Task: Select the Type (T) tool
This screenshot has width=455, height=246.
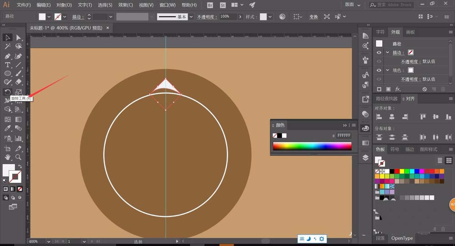Action: coord(8,65)
